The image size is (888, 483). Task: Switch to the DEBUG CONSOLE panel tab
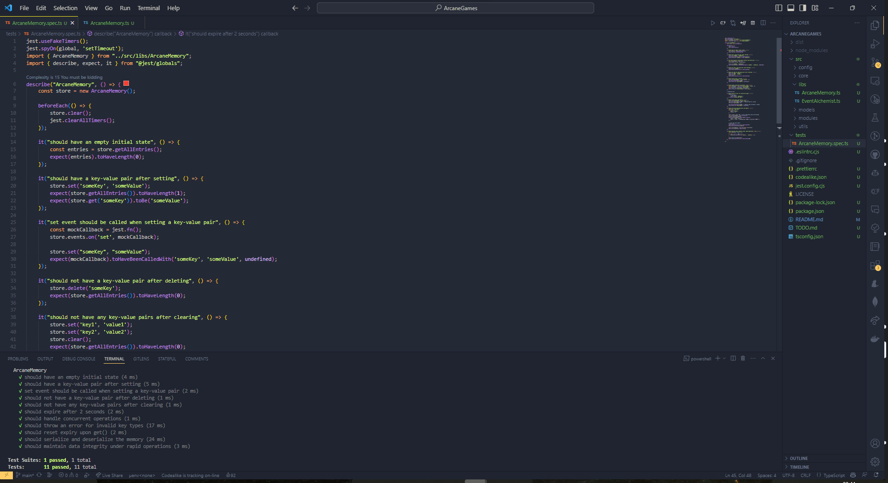coord(79,359)
